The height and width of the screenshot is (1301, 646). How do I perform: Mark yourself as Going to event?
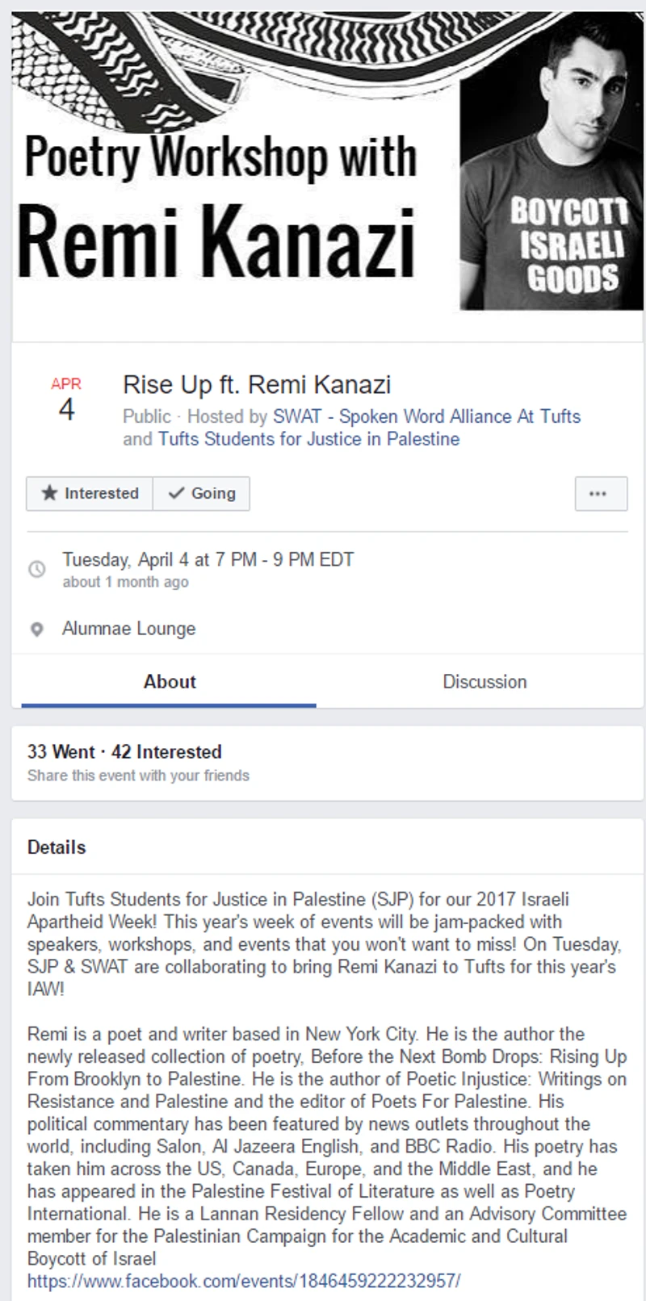(x=201, y=493)
